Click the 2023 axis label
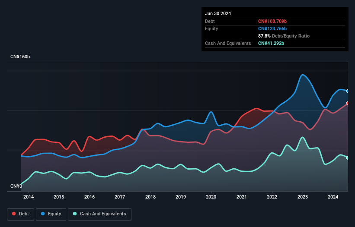The height and width of the screenshot is (227, 355). (303, 197)
